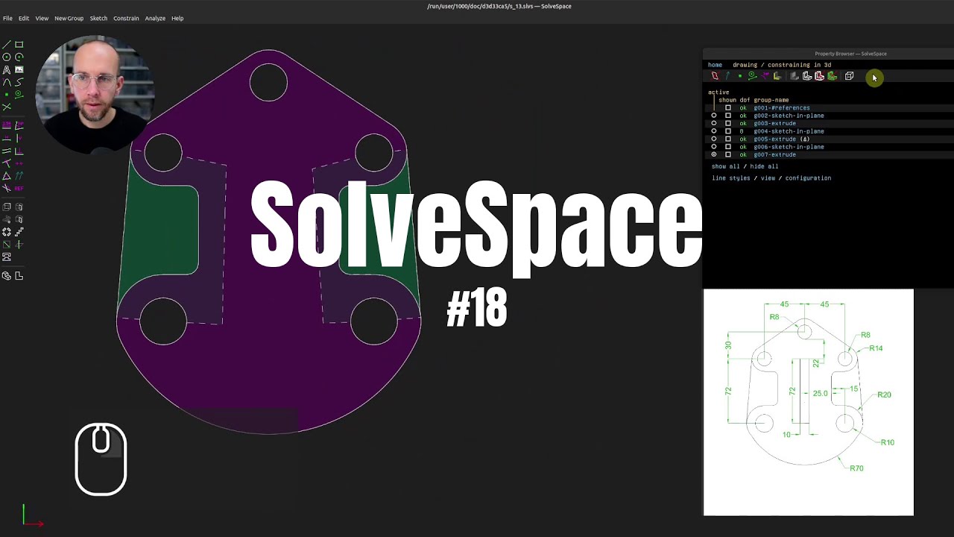Screen dimensions: 954x537
Task: Open the line styles link
Action: click(x=731, y=178)
